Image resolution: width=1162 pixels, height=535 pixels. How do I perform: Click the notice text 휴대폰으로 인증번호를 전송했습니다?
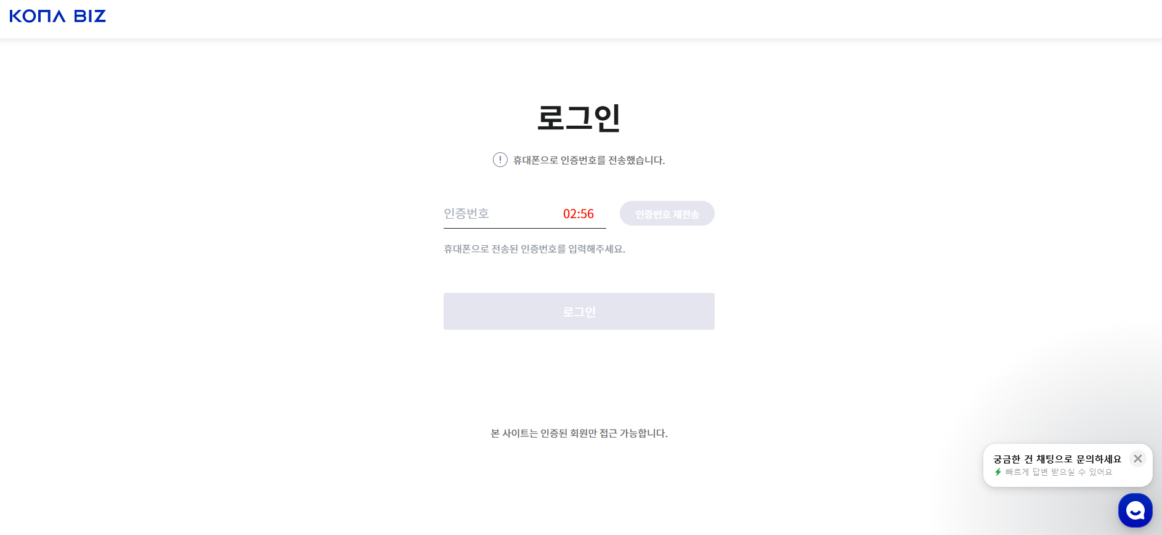point(589,160)
